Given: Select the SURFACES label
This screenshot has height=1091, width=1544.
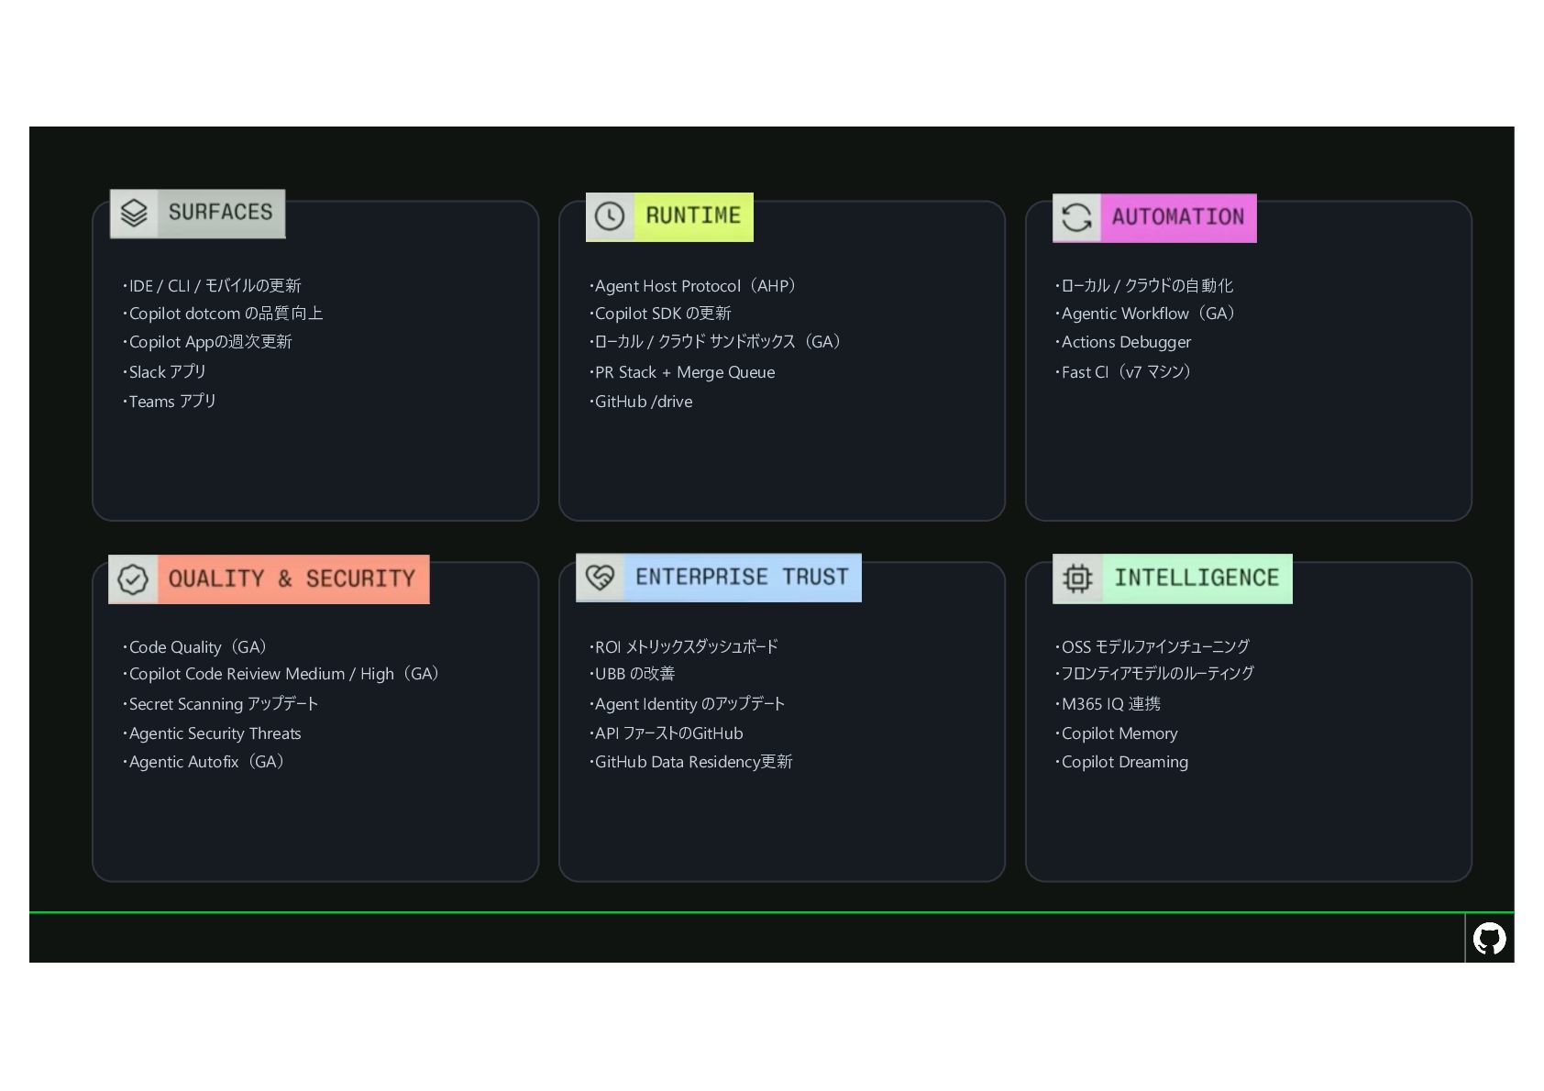Looking at the screenshot, I should [x=221, y=213].
